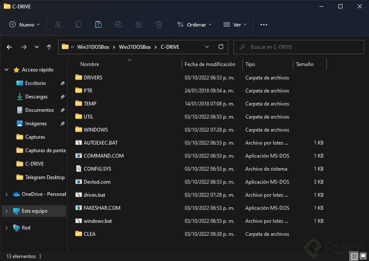Click the Delete trash can icon
This screenshot has width=369, height=261.
coord(159,25)
